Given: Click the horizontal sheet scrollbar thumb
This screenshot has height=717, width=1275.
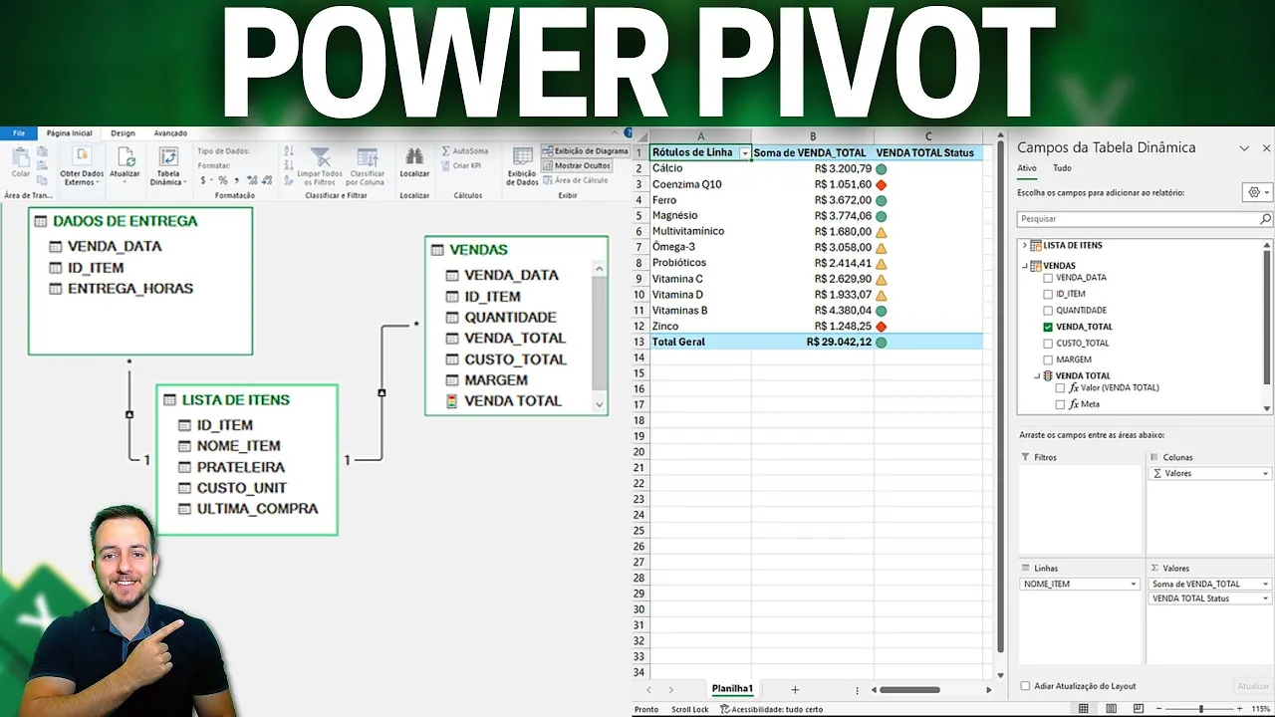Looking at the screenshot, I should 909,689.
